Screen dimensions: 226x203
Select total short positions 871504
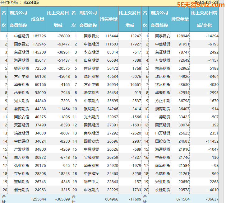[183, 199]
